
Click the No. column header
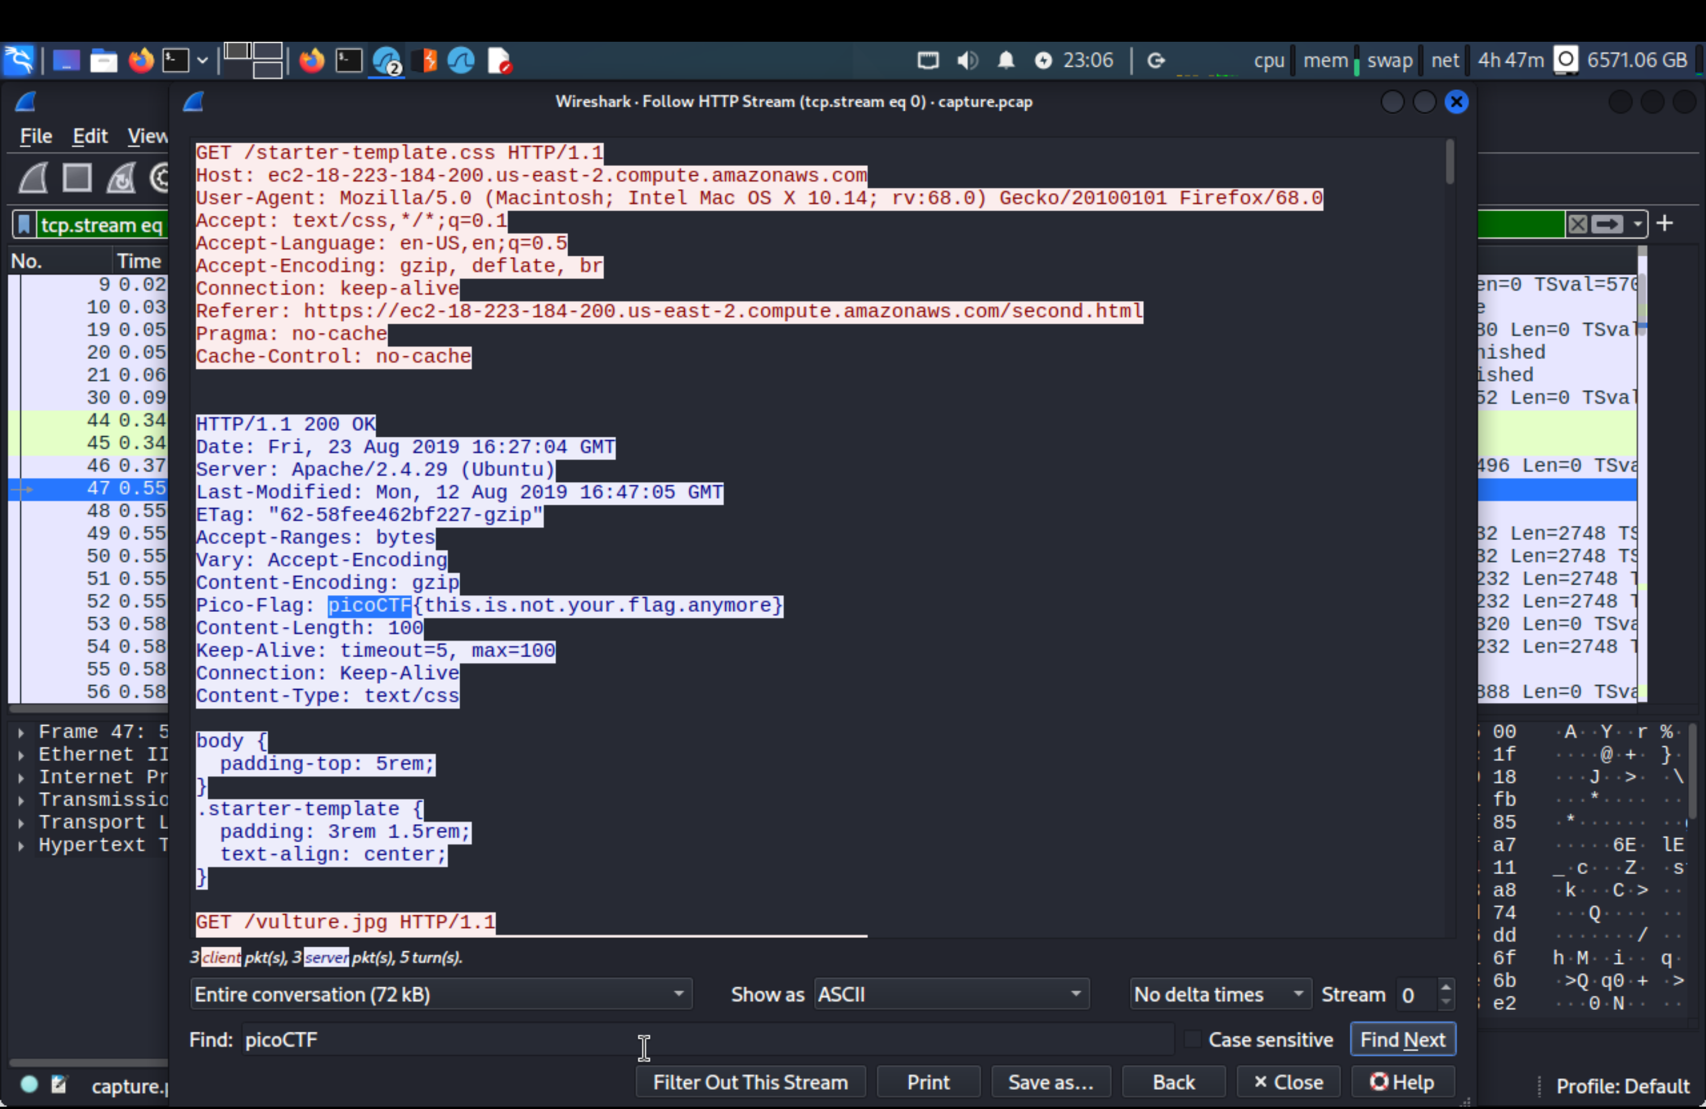tap(60, 262)
